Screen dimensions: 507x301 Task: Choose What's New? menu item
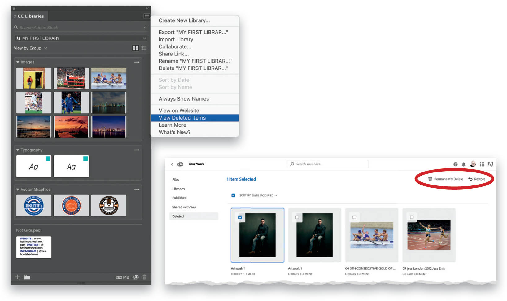point(195,132)
